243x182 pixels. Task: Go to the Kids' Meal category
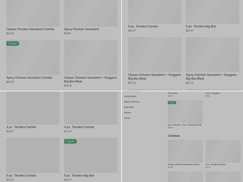129,107
